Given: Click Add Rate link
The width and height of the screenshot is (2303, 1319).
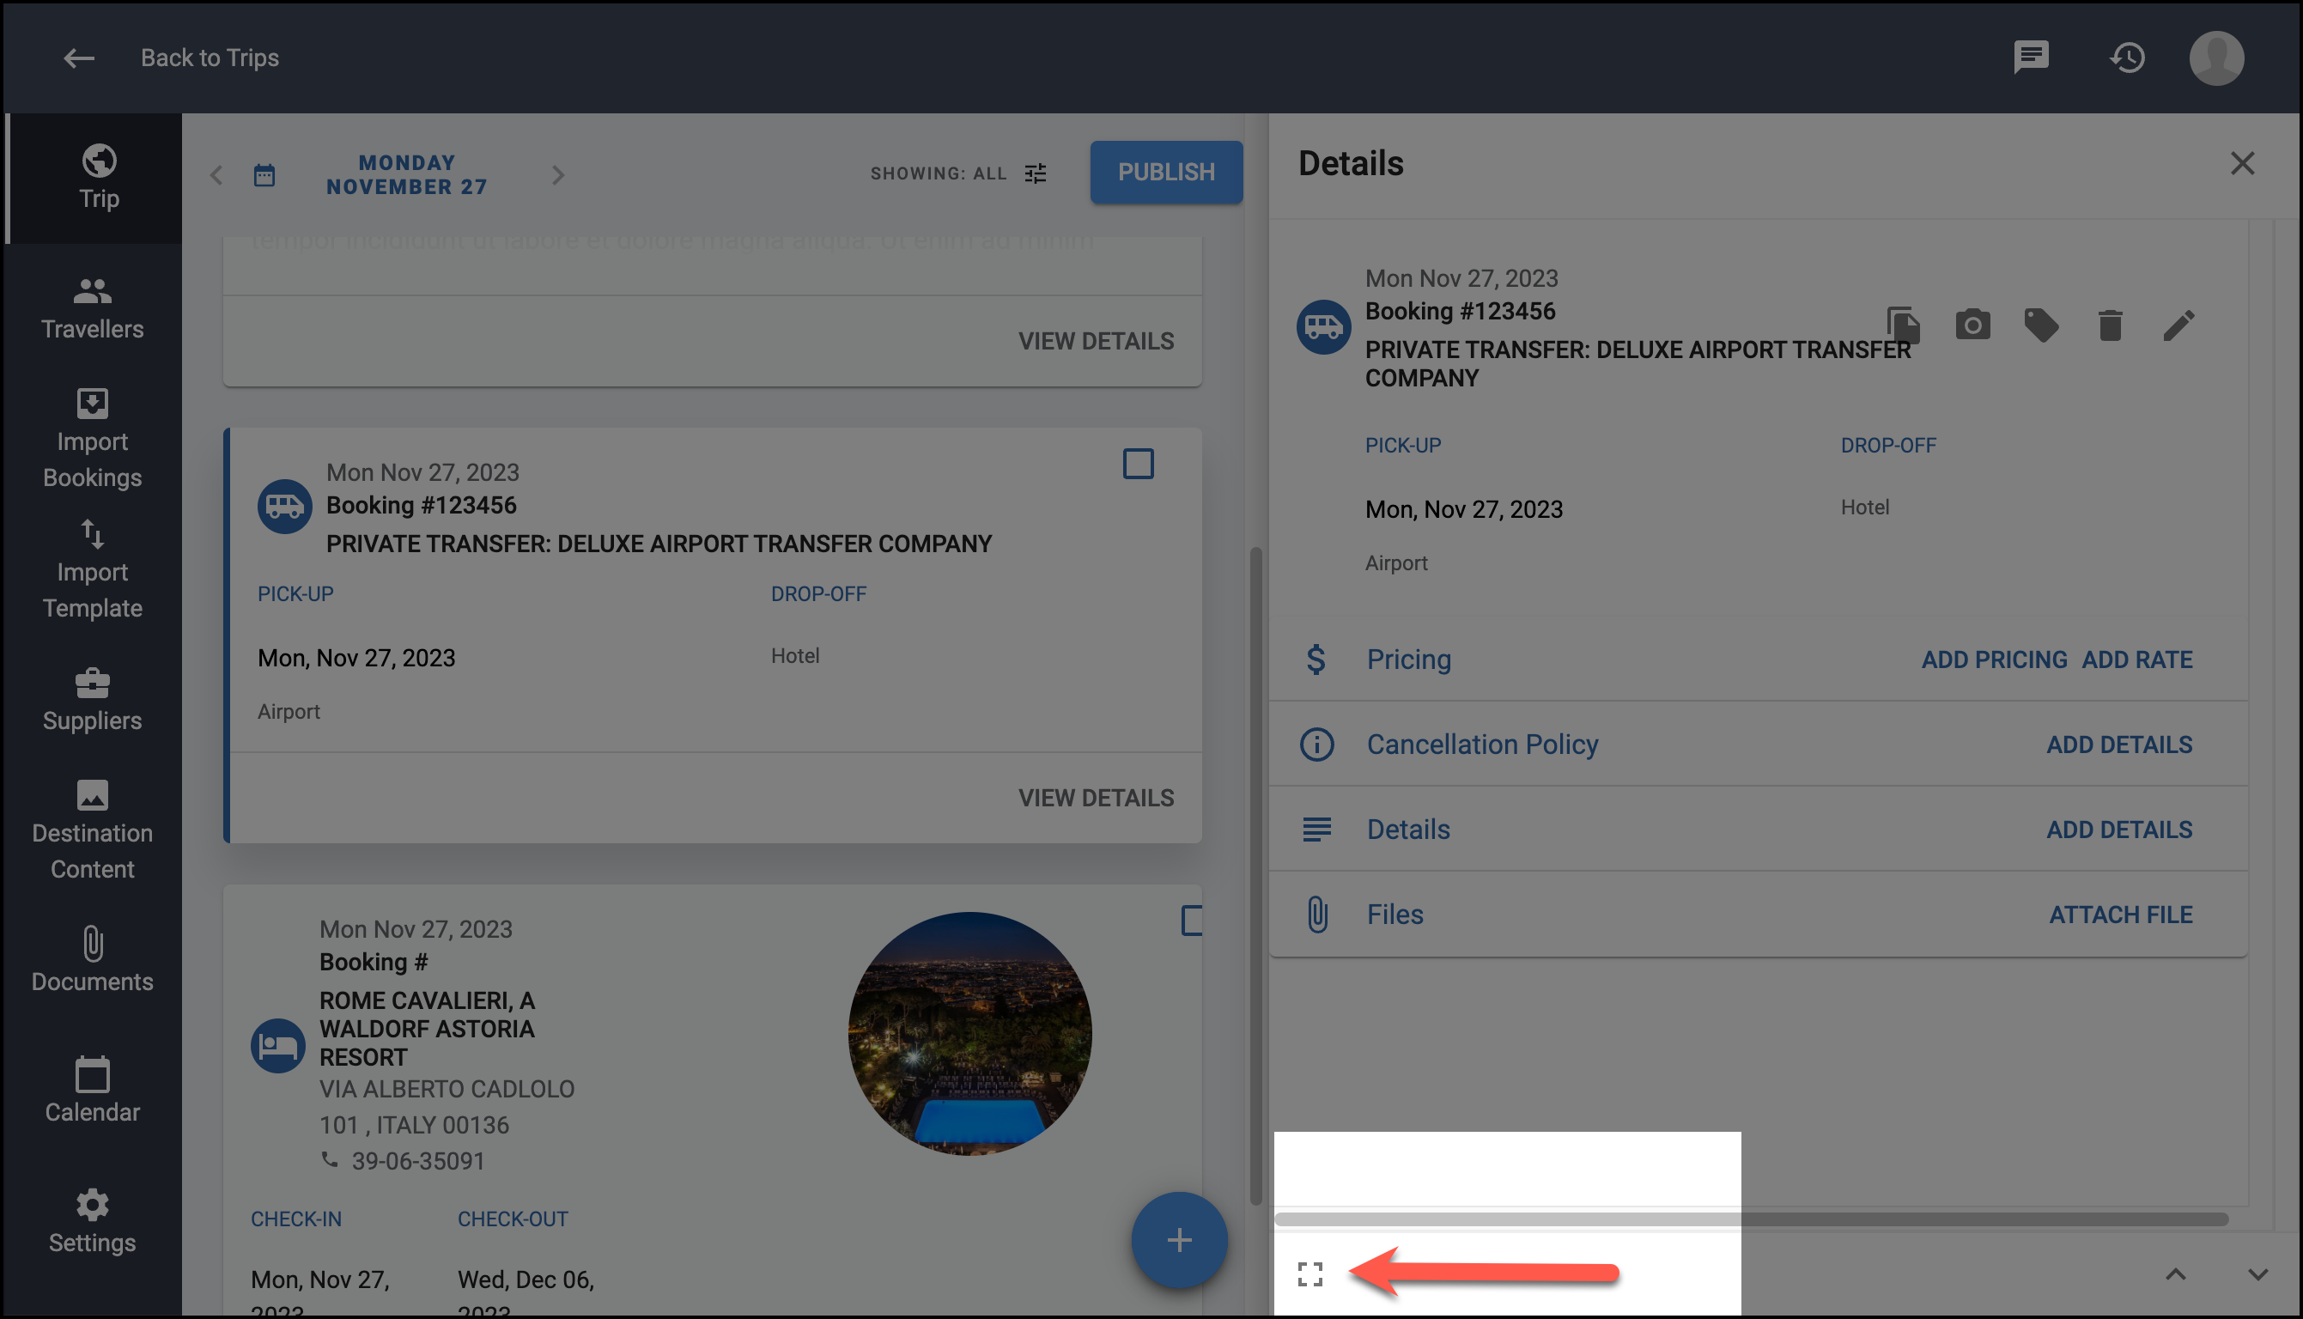Looking at the screenshot, I should pos(2136,659).
